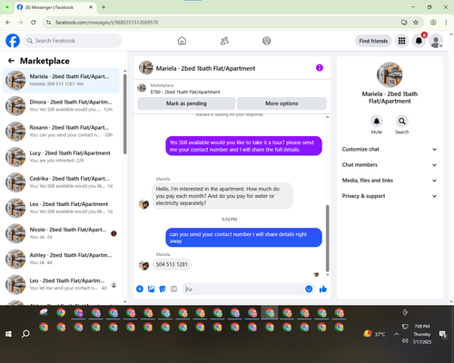Viewport: 454px width, 363px height.
Task: Click More options button
Action: coord(281,103)
